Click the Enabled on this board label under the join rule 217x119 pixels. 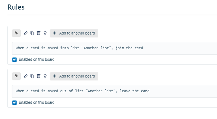point(37,59)
